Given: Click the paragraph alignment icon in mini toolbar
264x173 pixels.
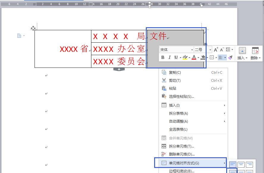Looking at the screenshot, I should tap(220, 57).
